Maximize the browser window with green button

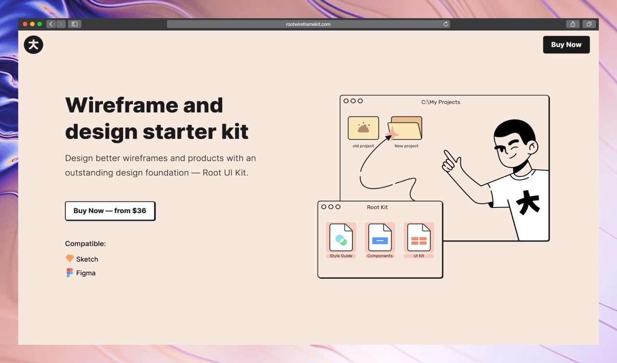click(x=40, y=24)
